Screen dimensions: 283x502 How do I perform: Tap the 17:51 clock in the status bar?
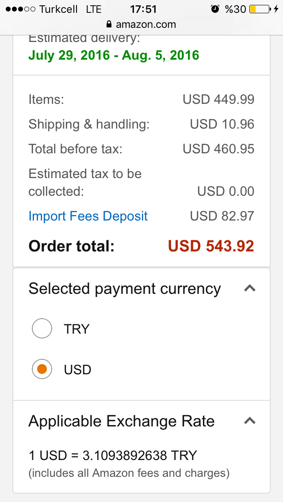coord(143,9)
